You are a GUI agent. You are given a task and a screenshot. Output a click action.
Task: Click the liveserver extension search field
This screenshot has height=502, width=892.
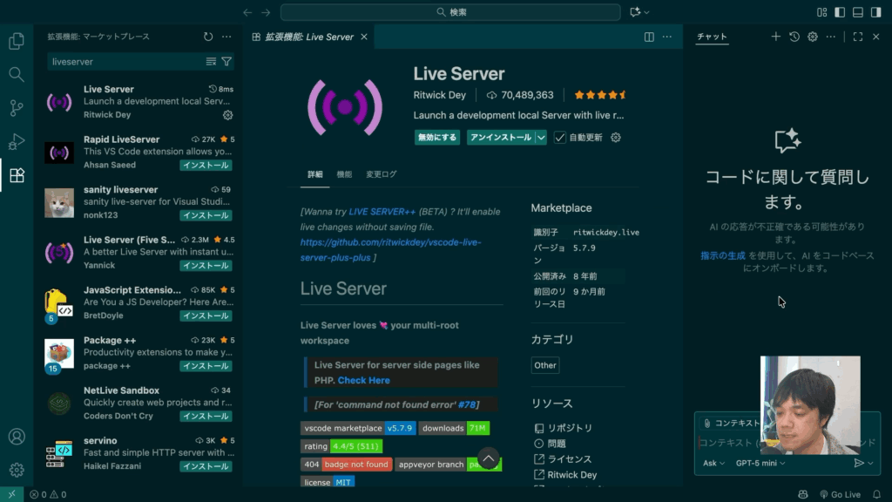pyautogui.click(x=126, y=62)
